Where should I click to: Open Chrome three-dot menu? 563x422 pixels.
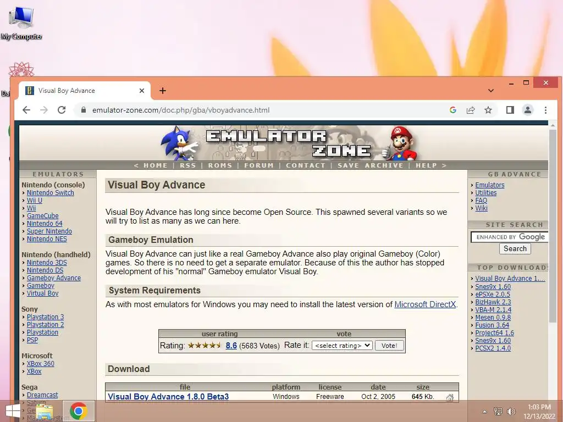(x=545, y=110)
